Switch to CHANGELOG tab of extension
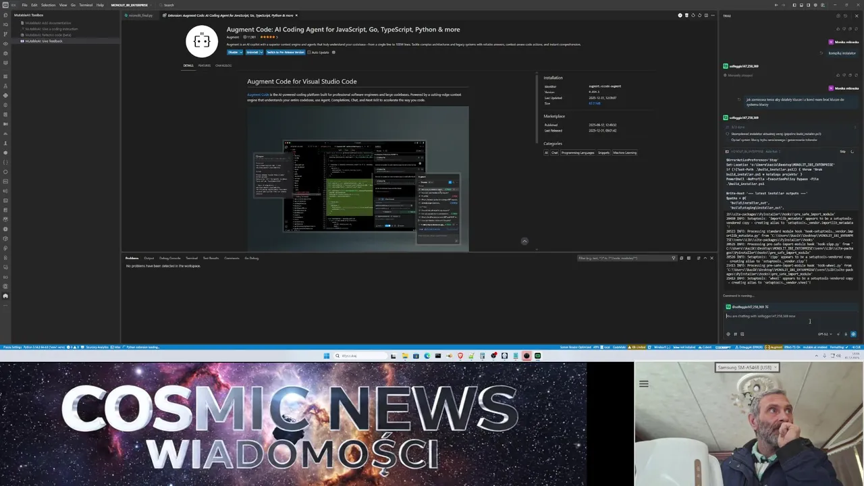 (x=223, y=65)
